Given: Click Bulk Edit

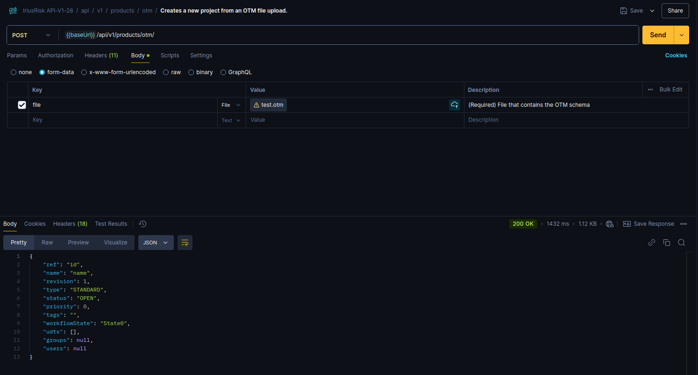Looking at the screenshot, I should [x=671, y=90].
